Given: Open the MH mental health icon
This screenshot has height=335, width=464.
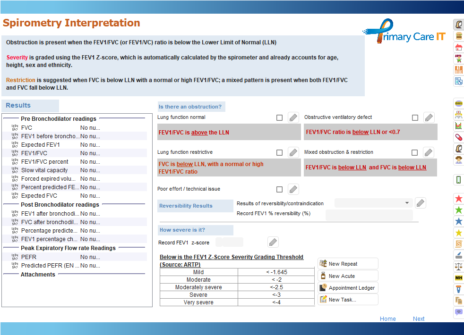Looking at the screenshot, I should click(458, 277).
